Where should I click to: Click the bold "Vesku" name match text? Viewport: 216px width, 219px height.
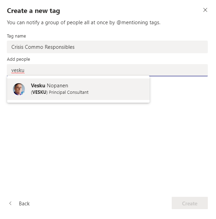tap(38, 86)
